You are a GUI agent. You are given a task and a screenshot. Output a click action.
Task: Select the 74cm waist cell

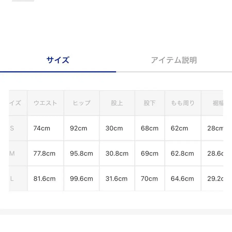point(42,128)
